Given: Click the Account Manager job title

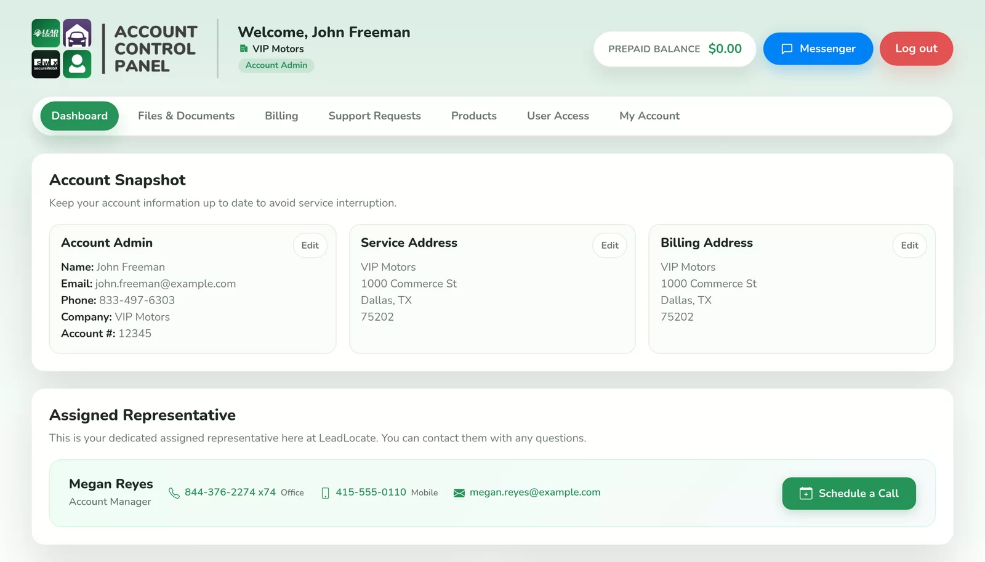Looking at the screenshot, I should [x=110, y=502].
